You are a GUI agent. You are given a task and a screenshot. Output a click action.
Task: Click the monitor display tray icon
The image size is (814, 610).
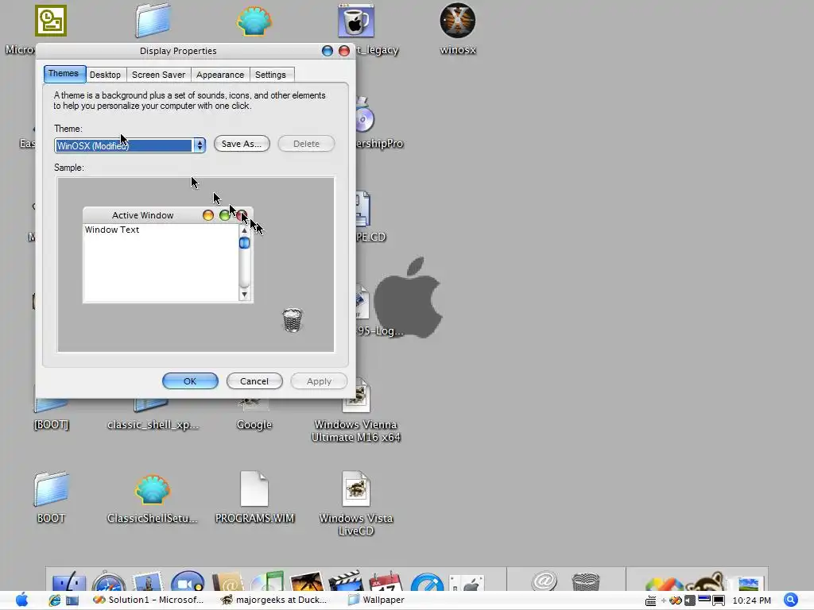(x=719, y=600)
